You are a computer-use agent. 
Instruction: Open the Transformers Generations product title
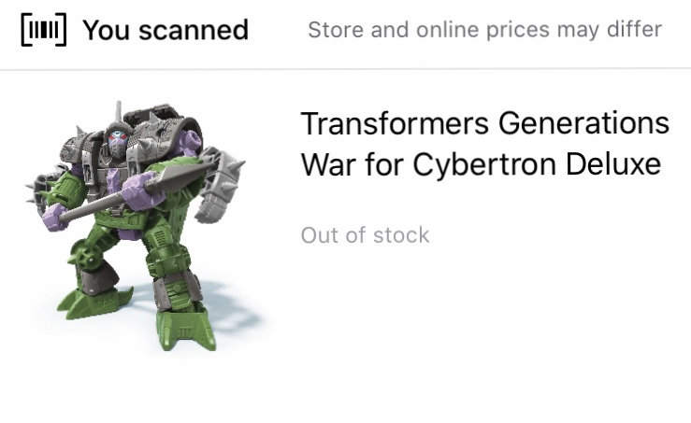[x=484, y=144]
